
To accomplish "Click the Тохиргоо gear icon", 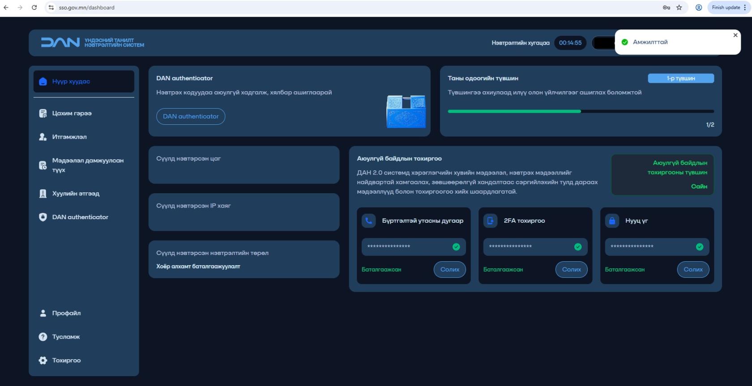I will 43,361.
